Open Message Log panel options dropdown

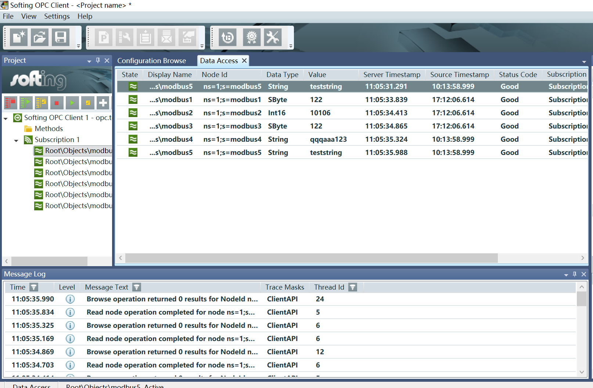tap(566, 275)
